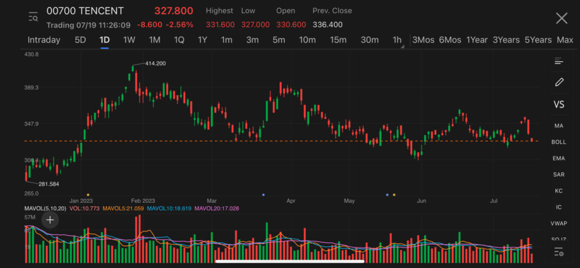Click the MAVOL10:18.619 value
Viewport: 580px width, 268px height.
(169, 209)
